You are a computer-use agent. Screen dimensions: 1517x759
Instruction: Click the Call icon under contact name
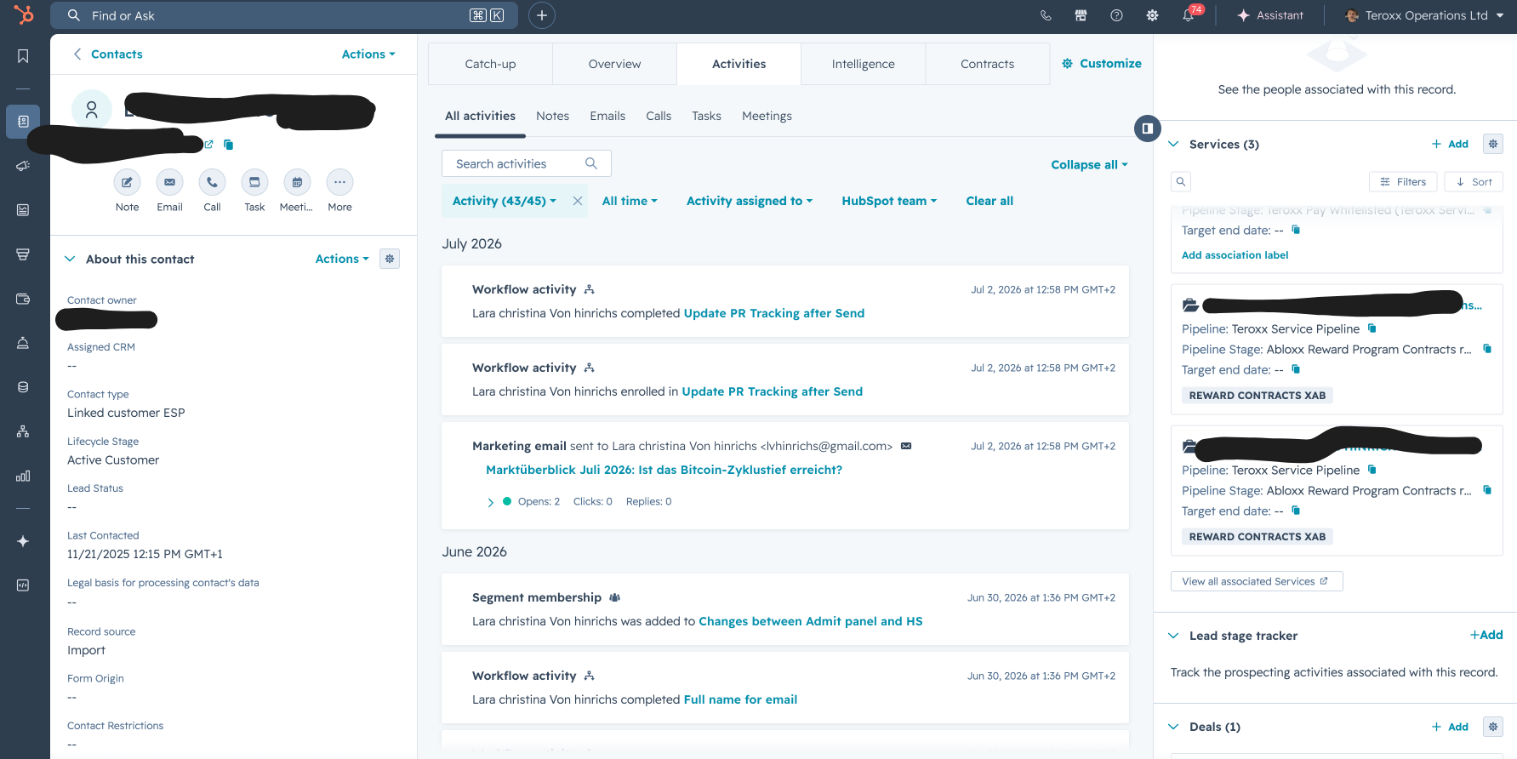point(212,182)
